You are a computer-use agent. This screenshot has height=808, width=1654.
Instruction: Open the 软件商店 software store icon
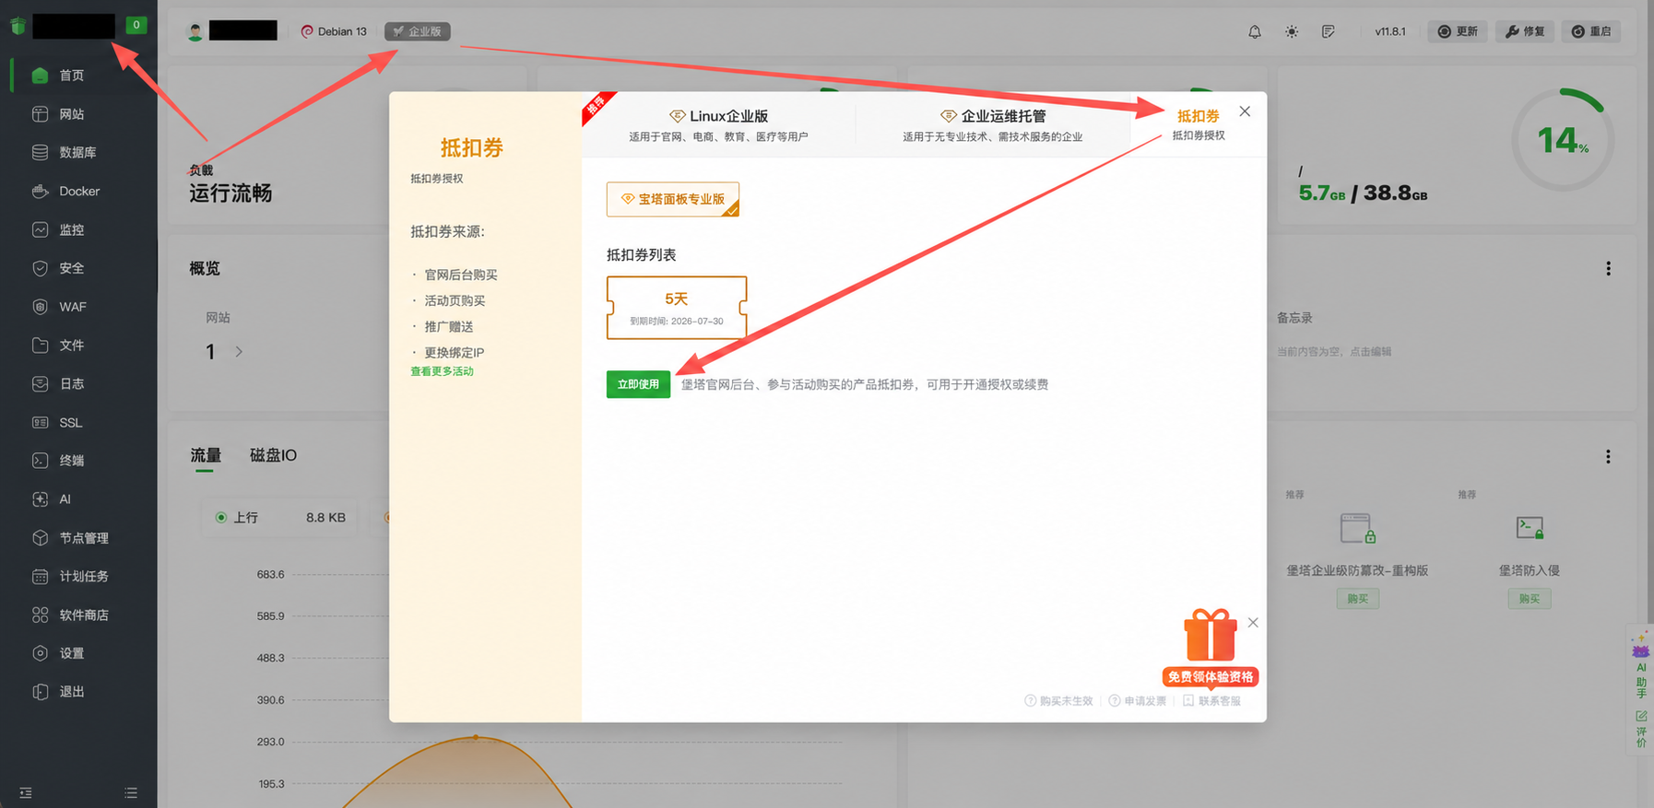point(40,615)
